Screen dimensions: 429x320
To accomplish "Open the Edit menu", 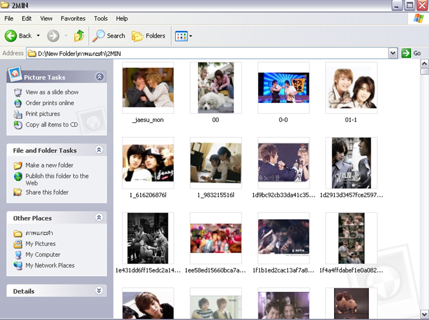I will tap(26, 18).
